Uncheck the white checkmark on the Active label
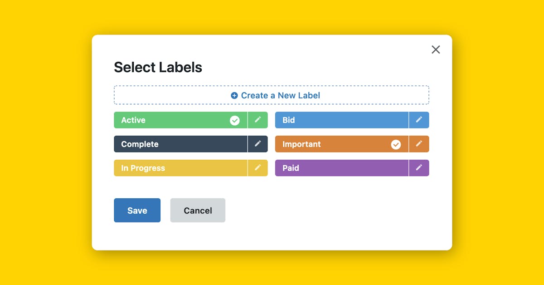This screenshot has width=544, height=285. [234, 120]
